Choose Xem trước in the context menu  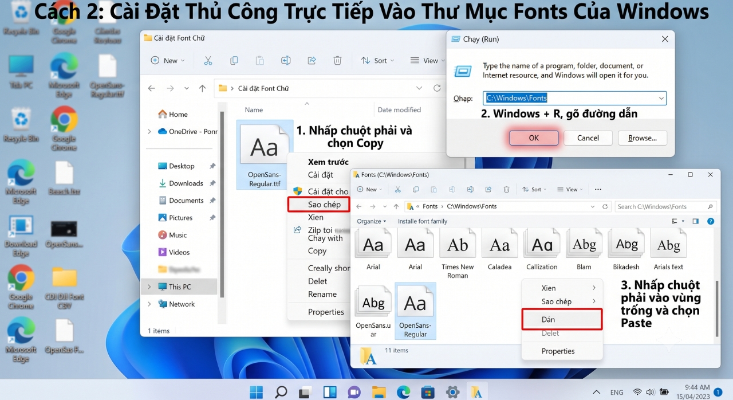[x=328, y=162]
